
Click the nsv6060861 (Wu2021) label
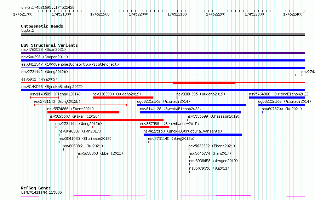(83, 146)
